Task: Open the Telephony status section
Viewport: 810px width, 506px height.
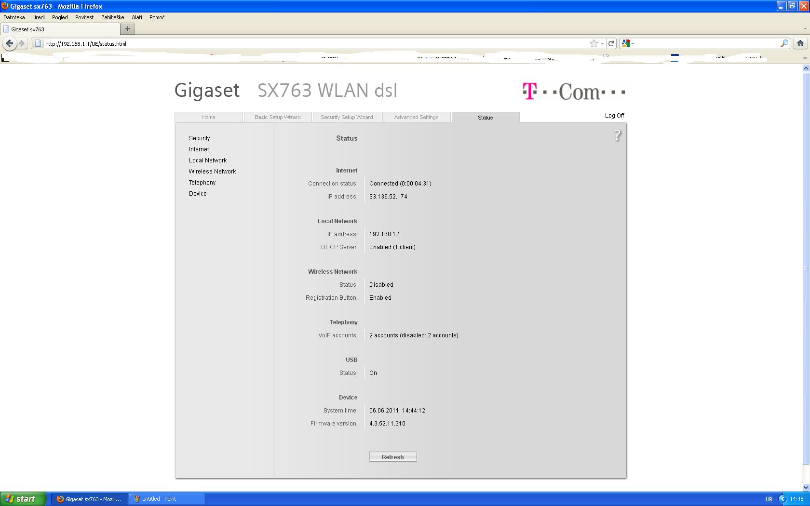Action: (x=202, y=183)
